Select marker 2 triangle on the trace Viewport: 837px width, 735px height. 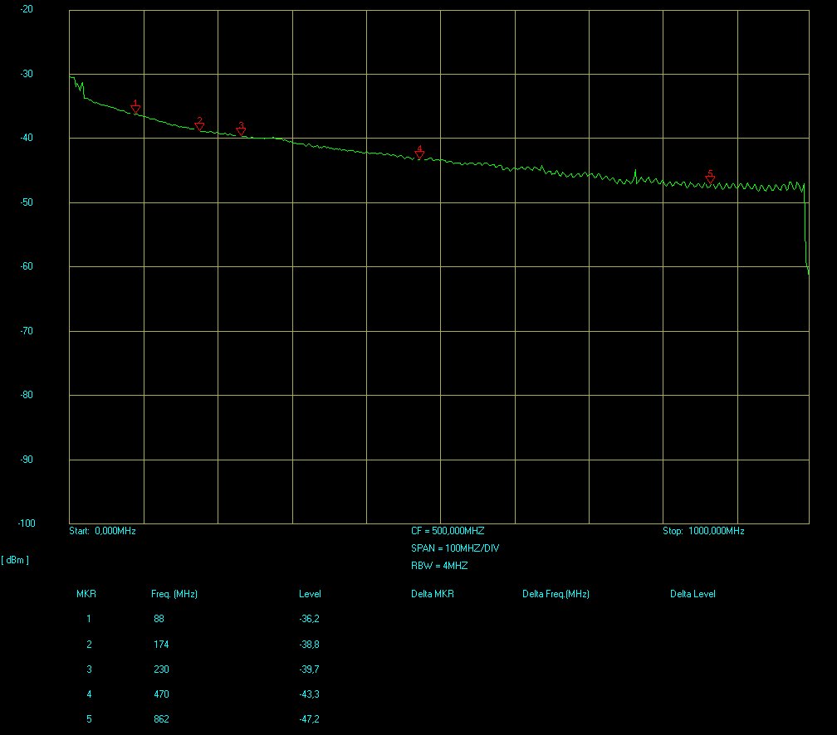tap(199, 125)
